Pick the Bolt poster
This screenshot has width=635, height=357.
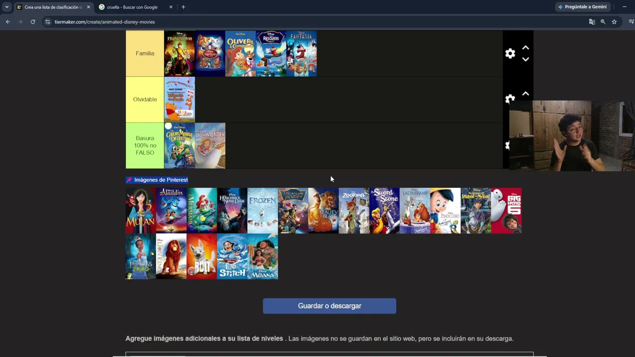(202, 256)
